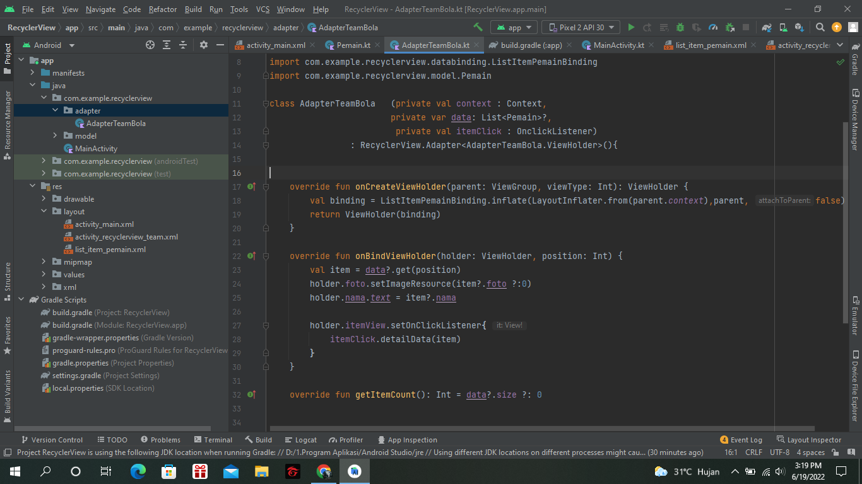
Task: Sync project with Gradle files elephant icon
Action: [x=767, y=27]
